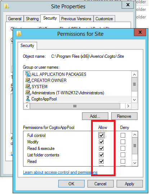Viewport: 149px width, 194px height.
Task: Select Administrators (T-WIN2K12\Administrators) entry
Action: 68,93
